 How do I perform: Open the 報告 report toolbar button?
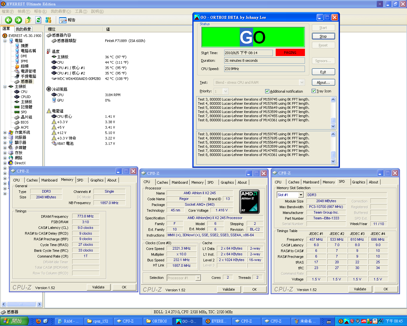pos(67,20)
